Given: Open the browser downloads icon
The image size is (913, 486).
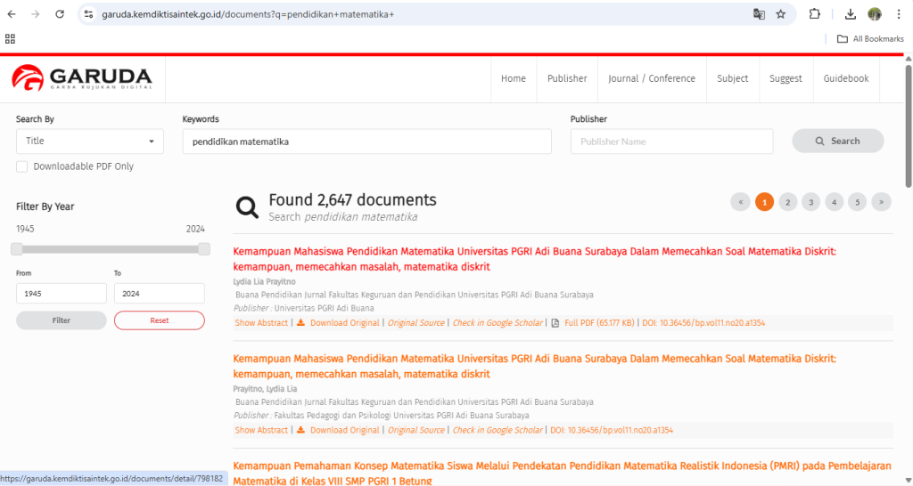Looking at the screenshot, I should [850, 14].
